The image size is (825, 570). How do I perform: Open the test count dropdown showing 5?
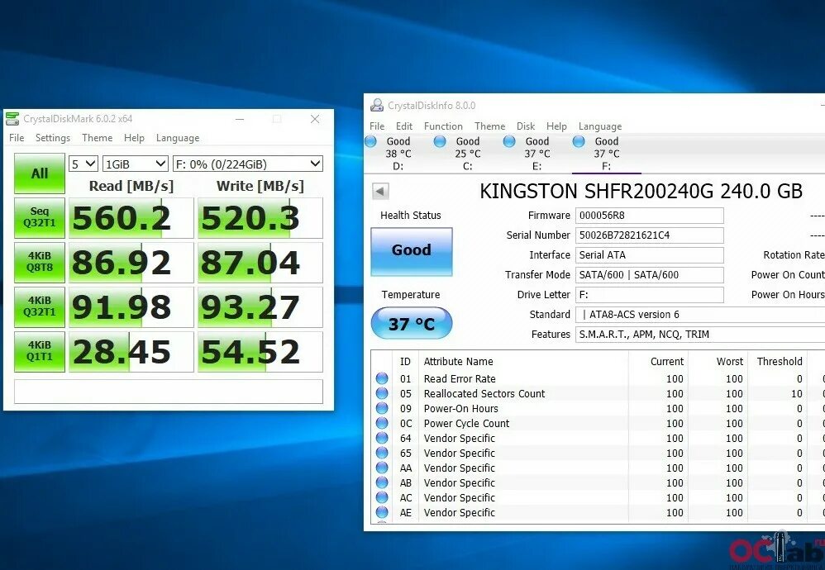[x=83, y=164]
